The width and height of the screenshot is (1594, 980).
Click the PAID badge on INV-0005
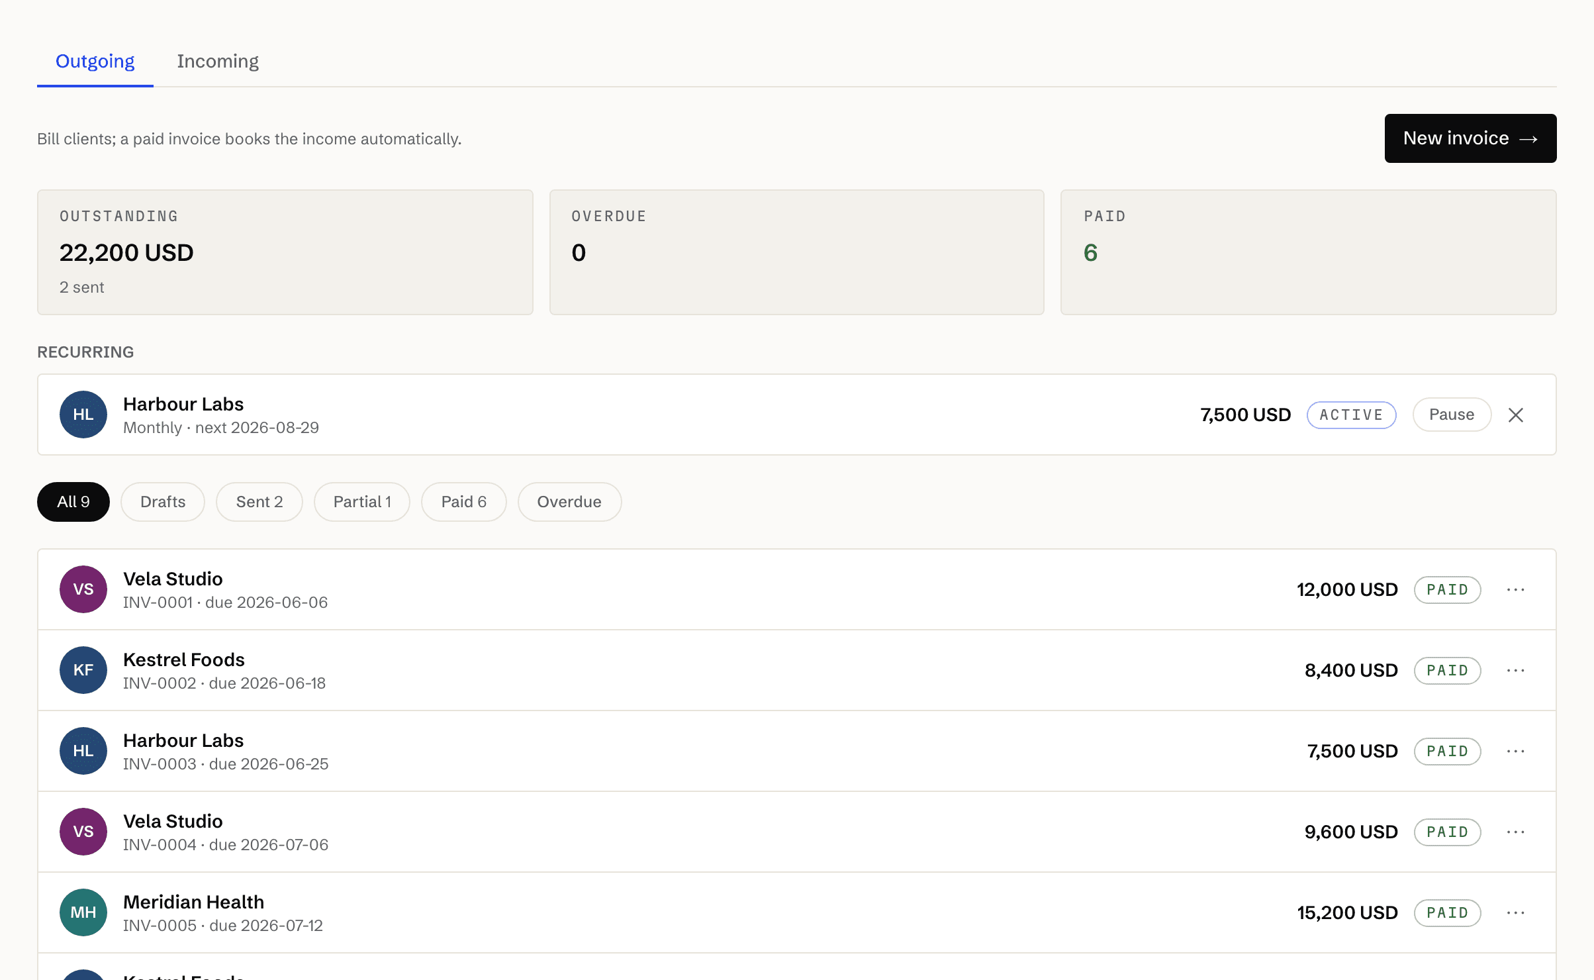1448,912
